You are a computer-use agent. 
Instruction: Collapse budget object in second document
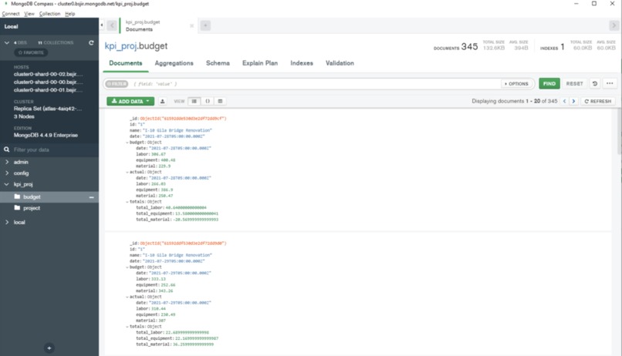[x=127, y=267]
